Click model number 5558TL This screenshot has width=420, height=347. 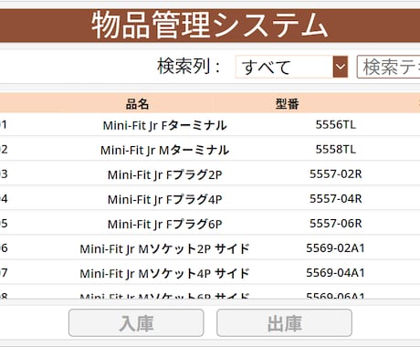(335, 150)
